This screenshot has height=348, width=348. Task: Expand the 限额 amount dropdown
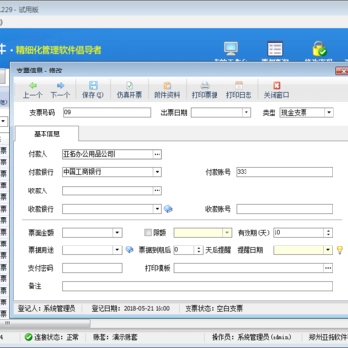(227, 232)
